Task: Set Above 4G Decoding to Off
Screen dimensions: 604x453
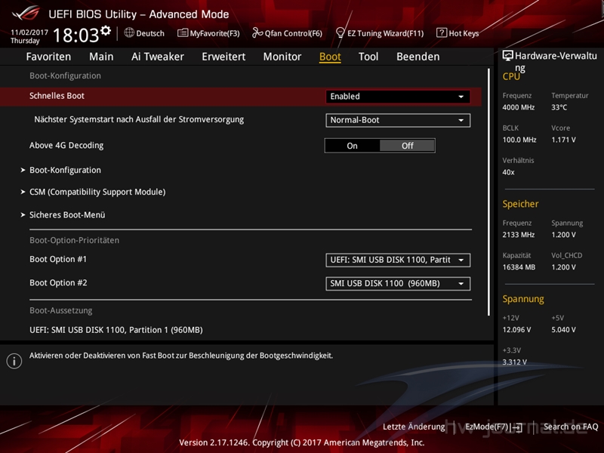Action: 407,146
